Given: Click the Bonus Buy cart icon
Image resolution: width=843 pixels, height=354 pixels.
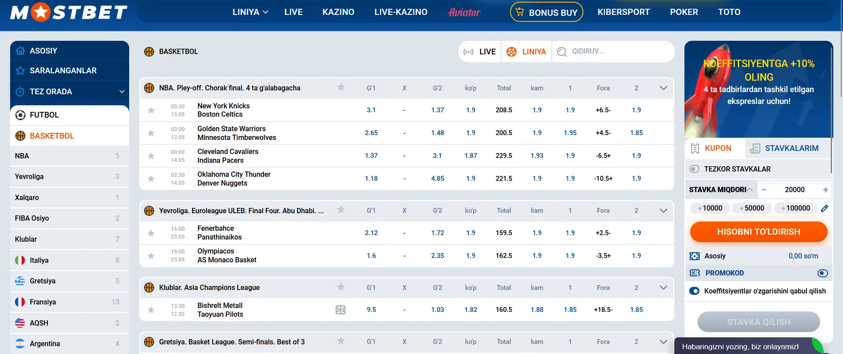Looking at the screenshot, I should click(x=520, y=12).
